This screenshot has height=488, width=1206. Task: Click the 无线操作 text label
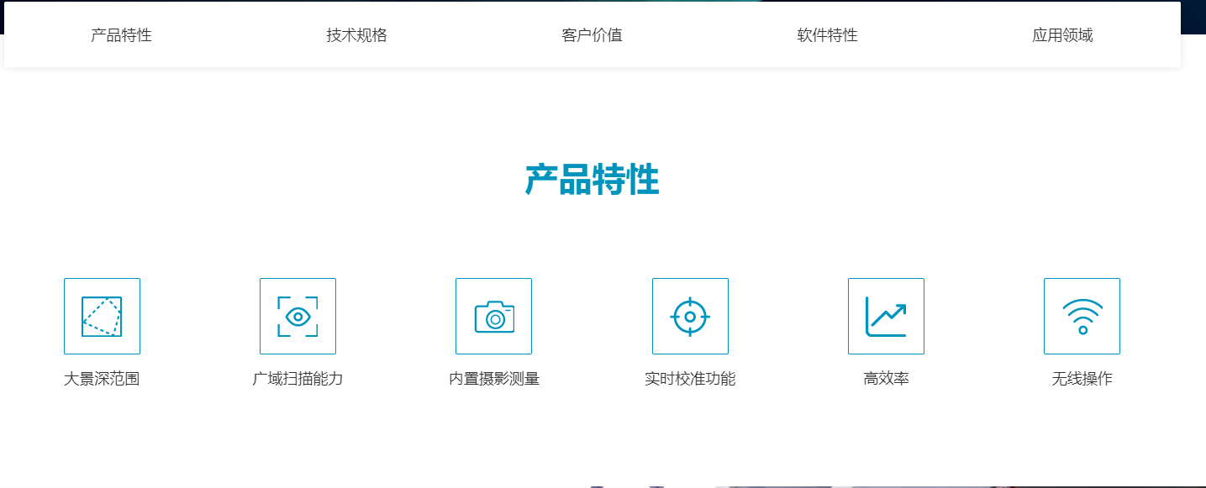coord(1082,379)
